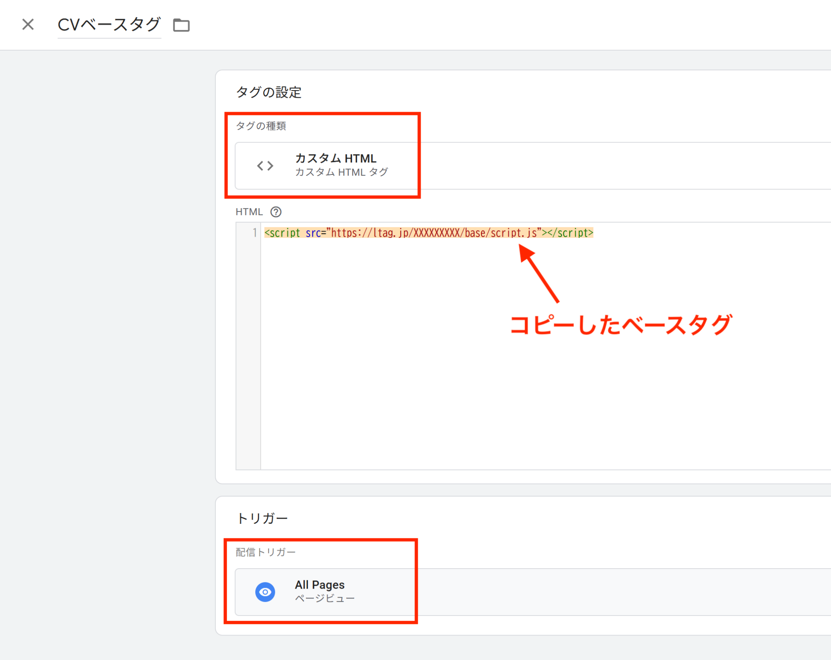Click the HTML label above the code field

pos(249,212)
